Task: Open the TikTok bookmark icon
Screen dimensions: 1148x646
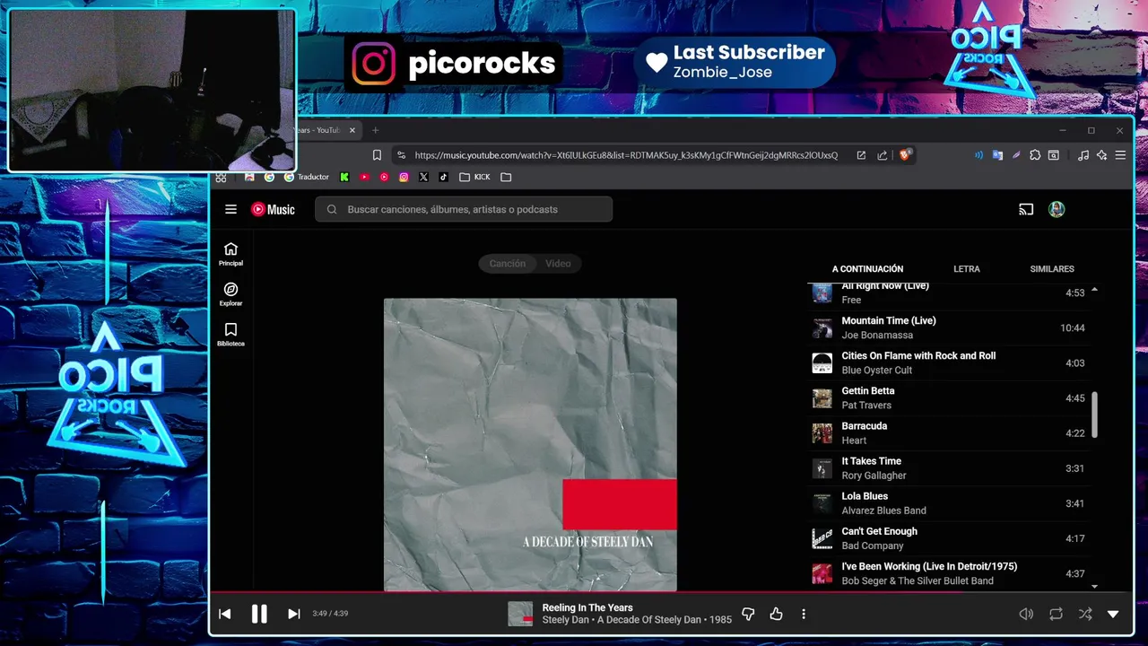Action: click(443, 177)
